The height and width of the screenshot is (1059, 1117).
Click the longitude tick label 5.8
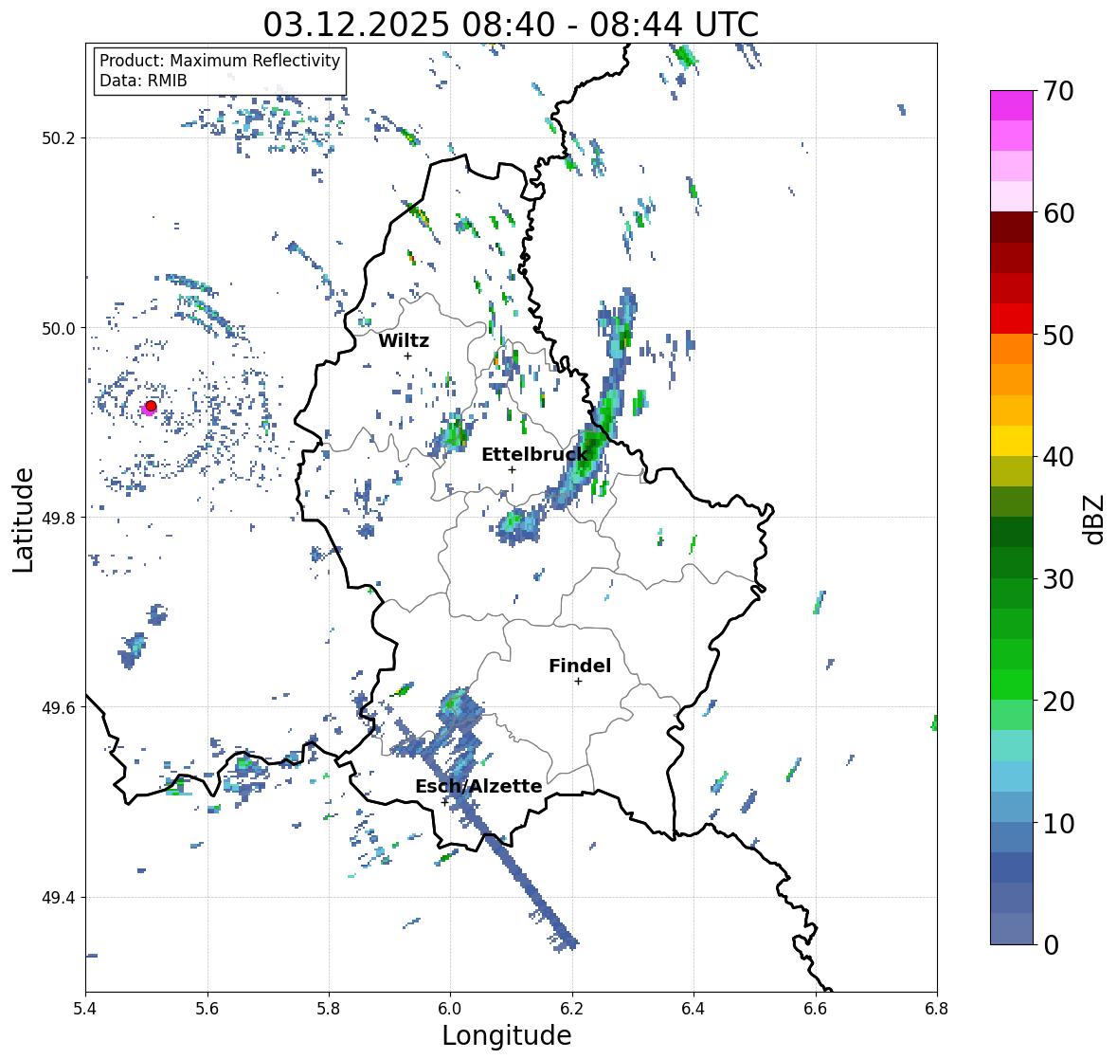click(x=329, y=1008)
